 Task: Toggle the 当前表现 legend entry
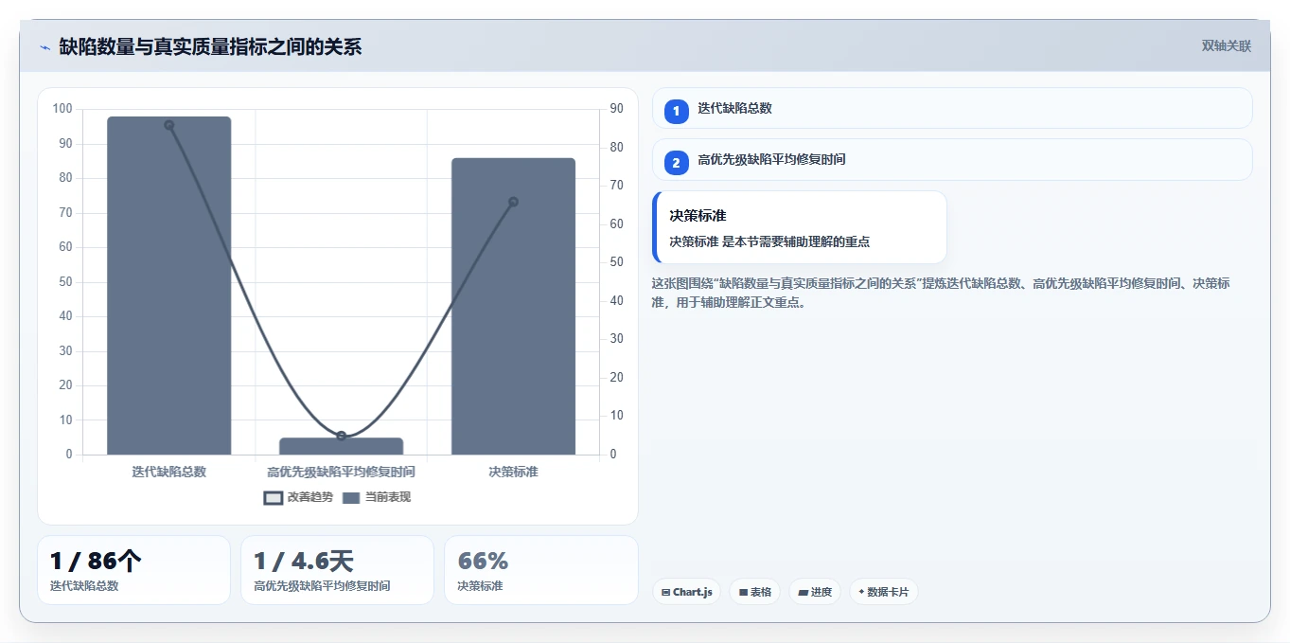[377, 497]
